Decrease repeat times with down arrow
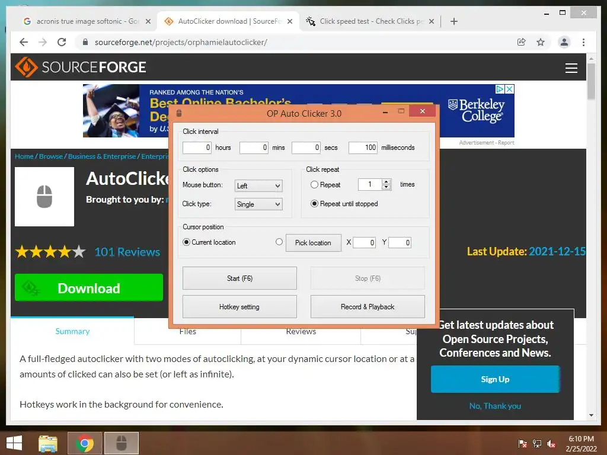 tap(386, 187)
